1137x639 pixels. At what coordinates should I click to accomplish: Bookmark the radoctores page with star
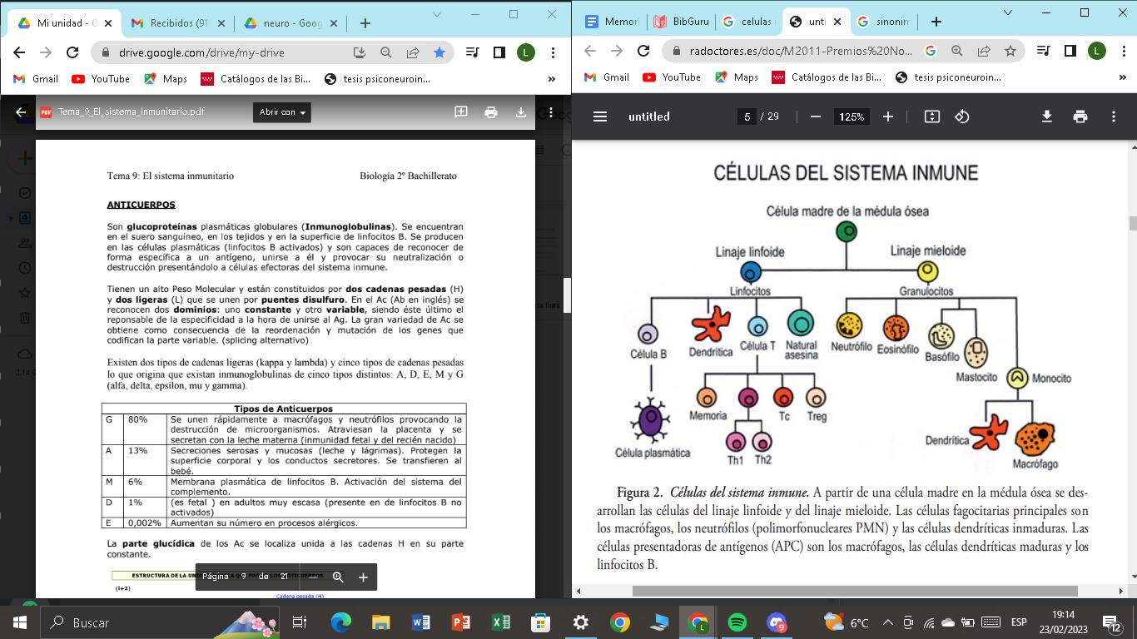(x=1010, y=51)
